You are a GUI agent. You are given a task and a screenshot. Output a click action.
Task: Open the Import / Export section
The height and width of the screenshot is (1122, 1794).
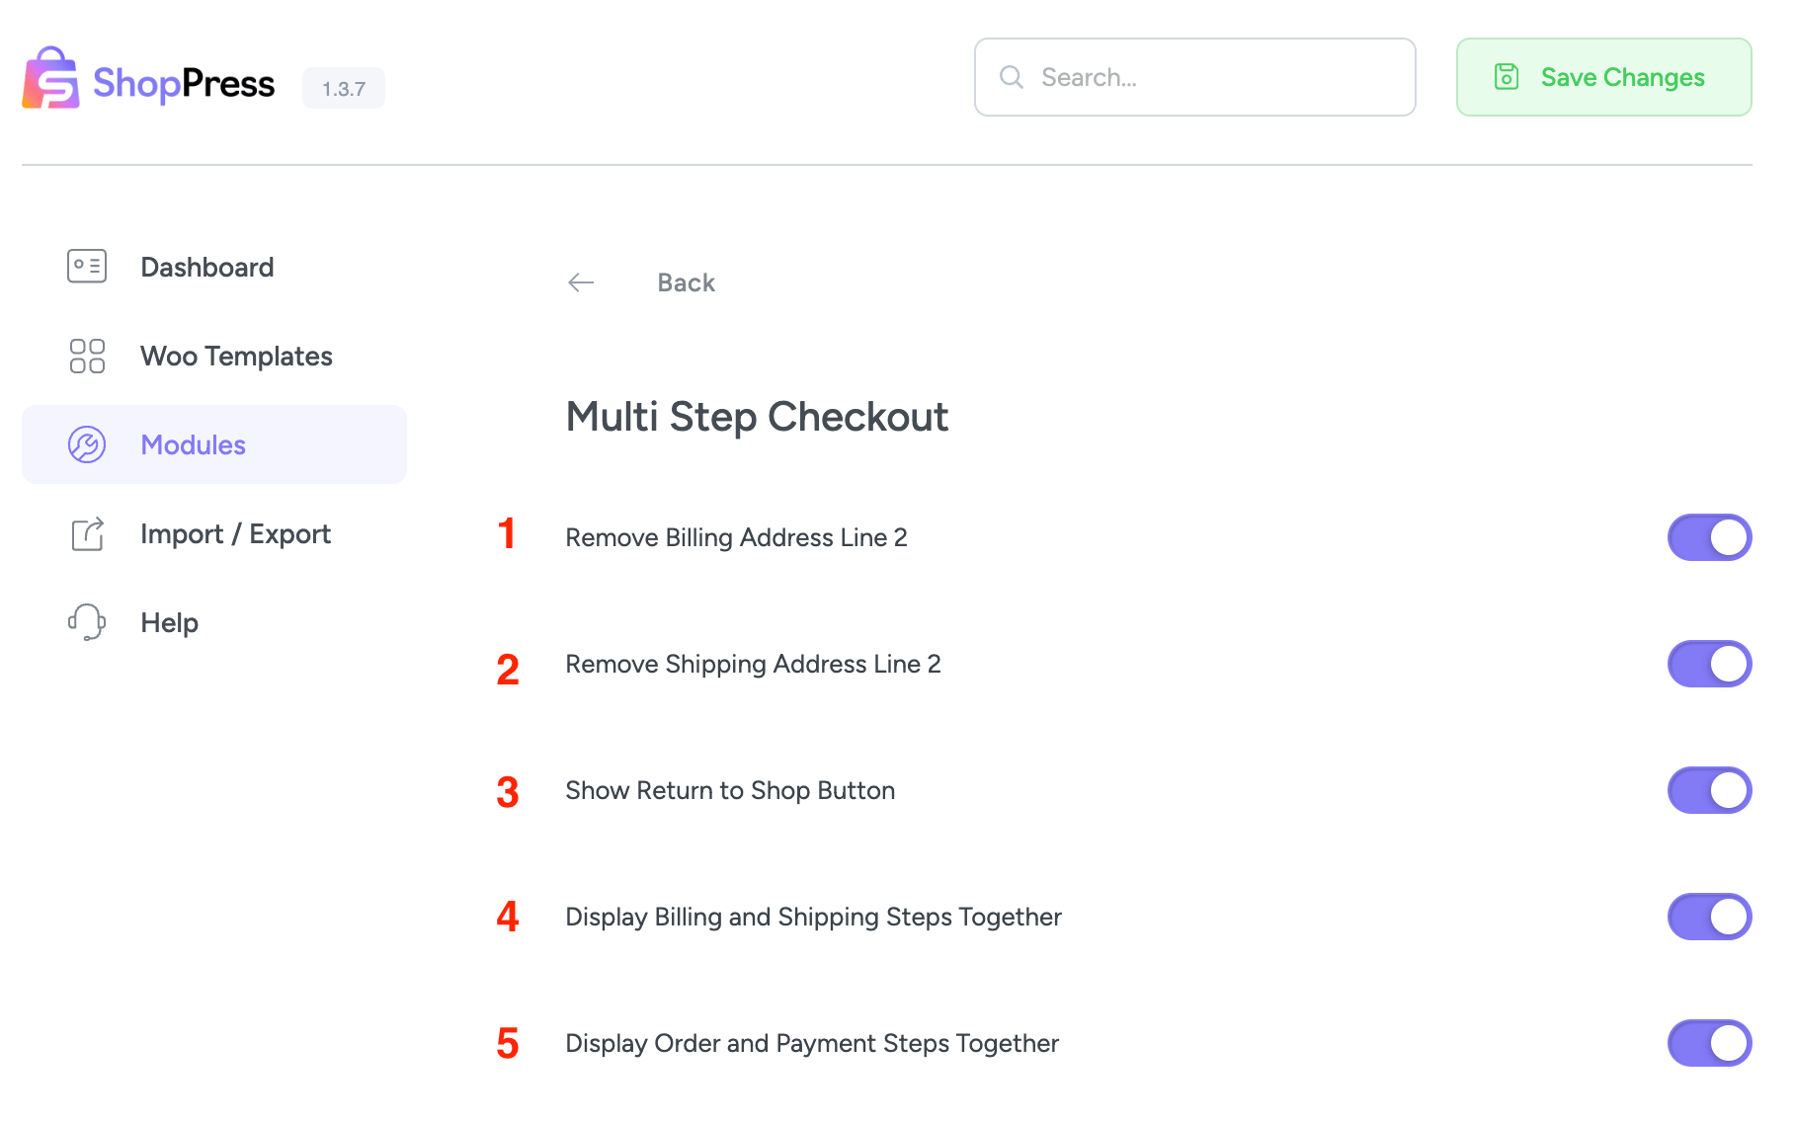[235, 533]
